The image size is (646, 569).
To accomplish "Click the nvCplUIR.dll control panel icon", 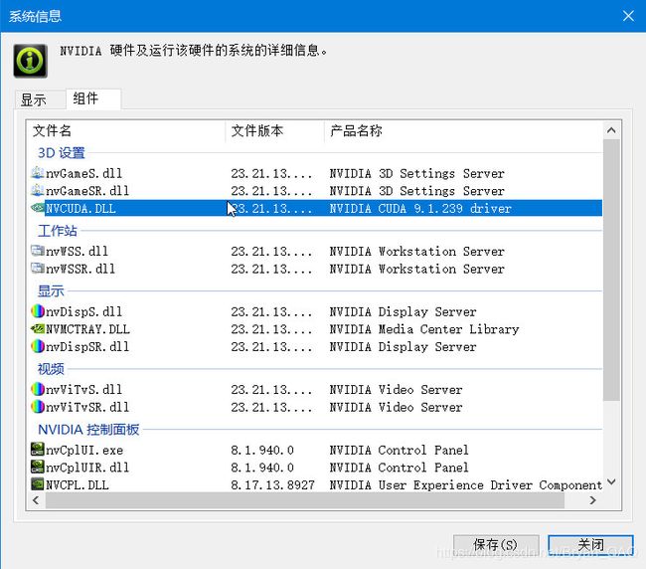I will 38,467.
